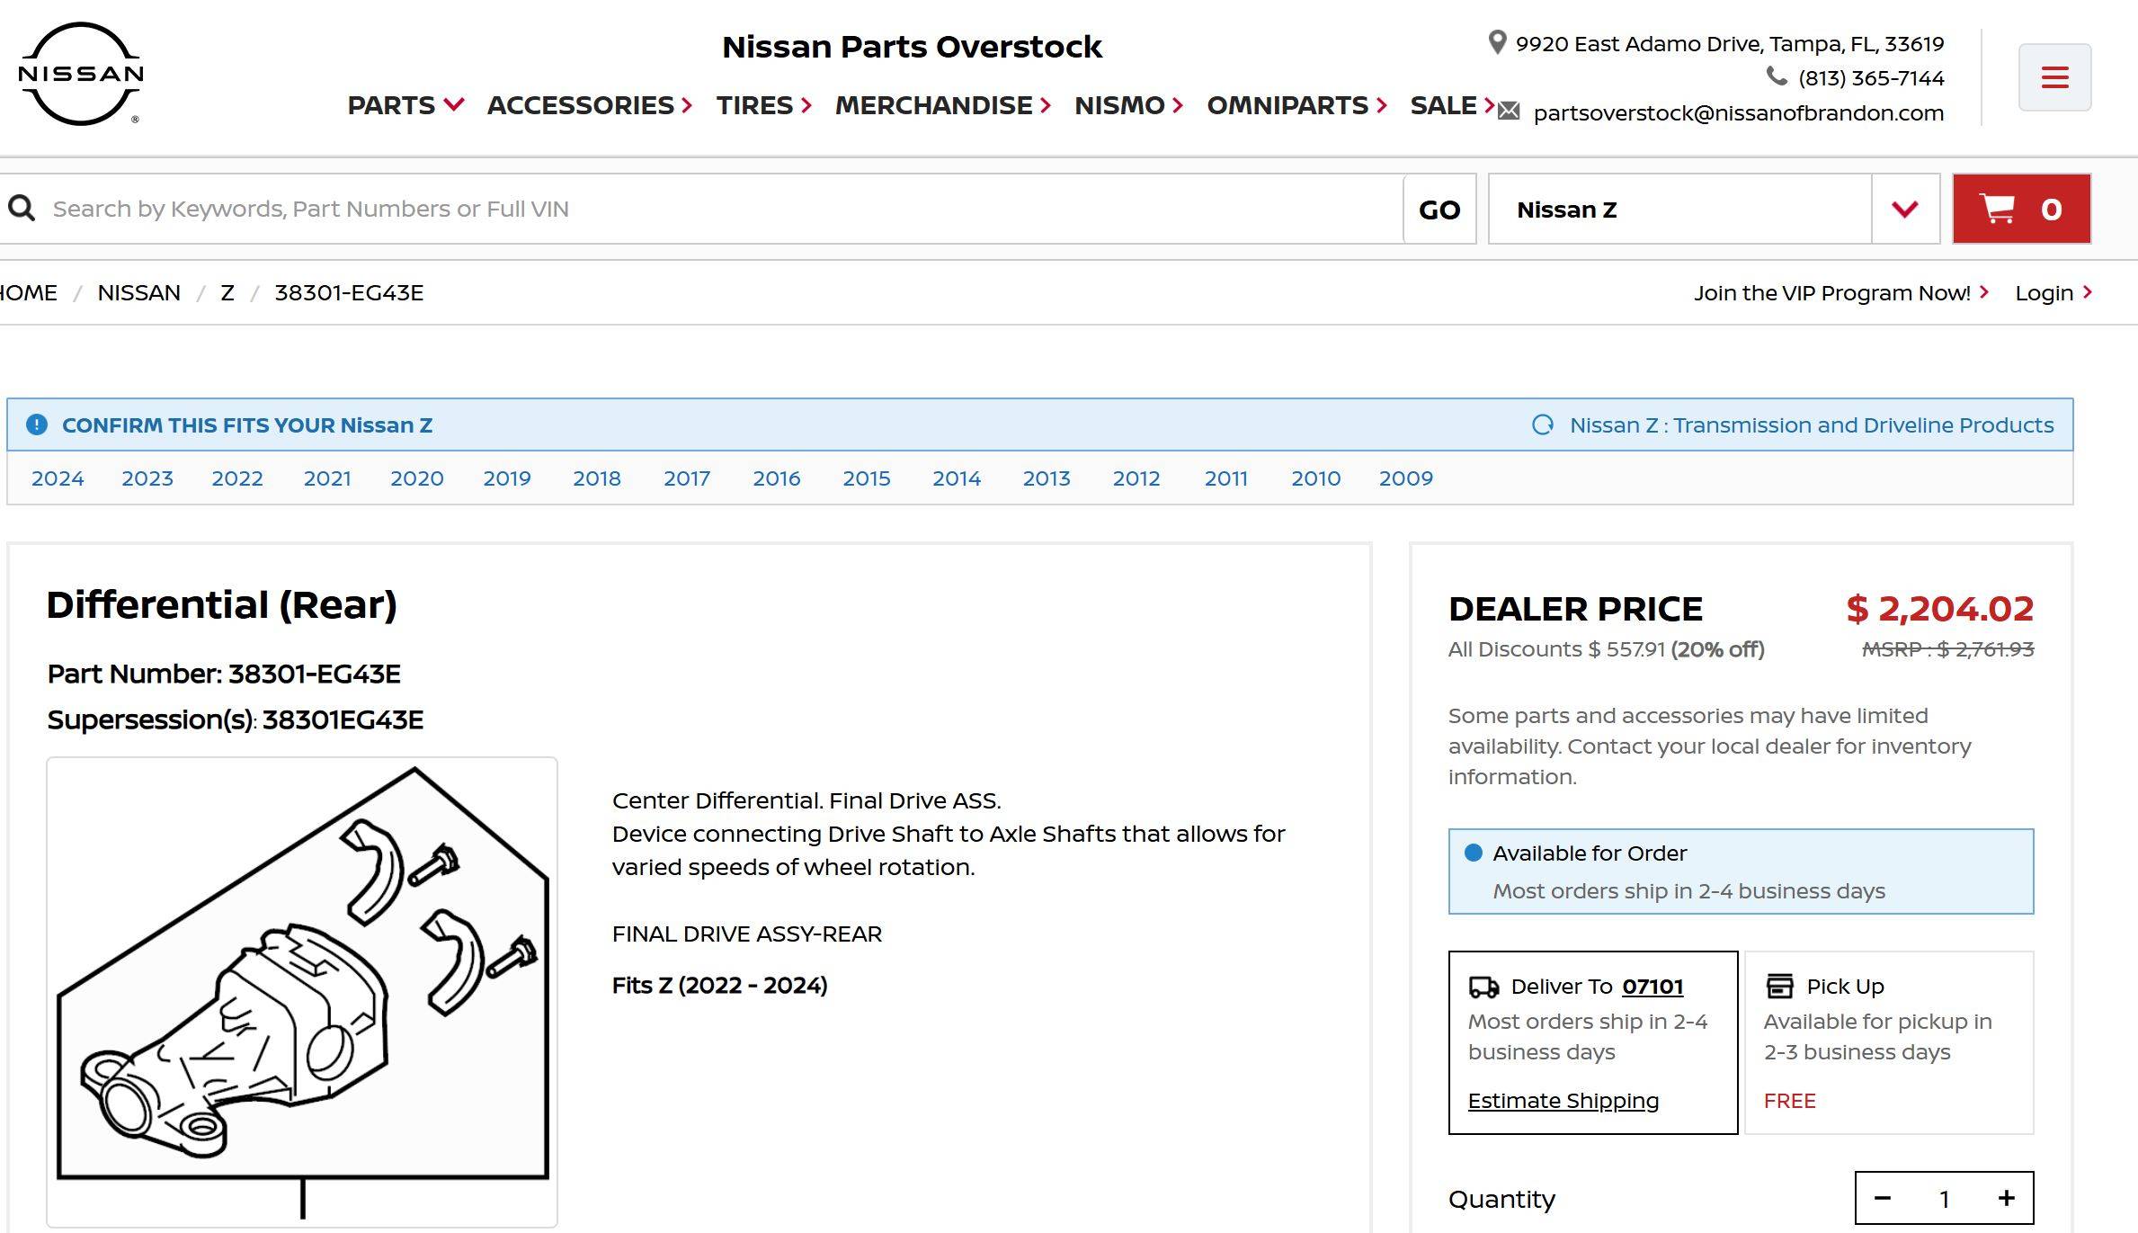This screenshot has height=1233, width=2138.
Task: Click the location pin icon
Action: (x=1497, y=42)
